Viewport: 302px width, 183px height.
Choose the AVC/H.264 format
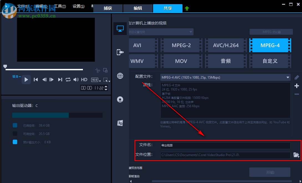[226, 45]
